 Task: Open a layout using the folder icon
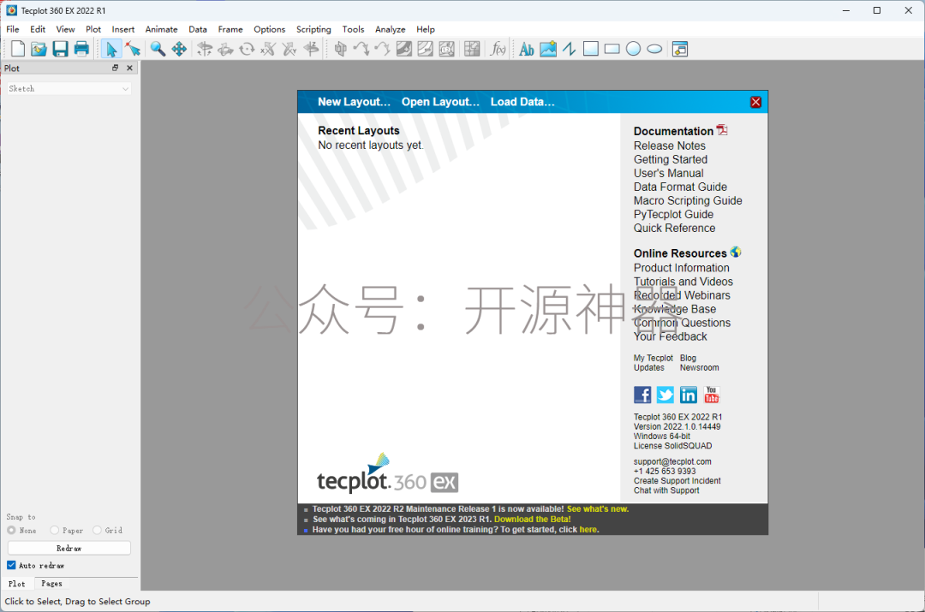[x=39, y=49]
